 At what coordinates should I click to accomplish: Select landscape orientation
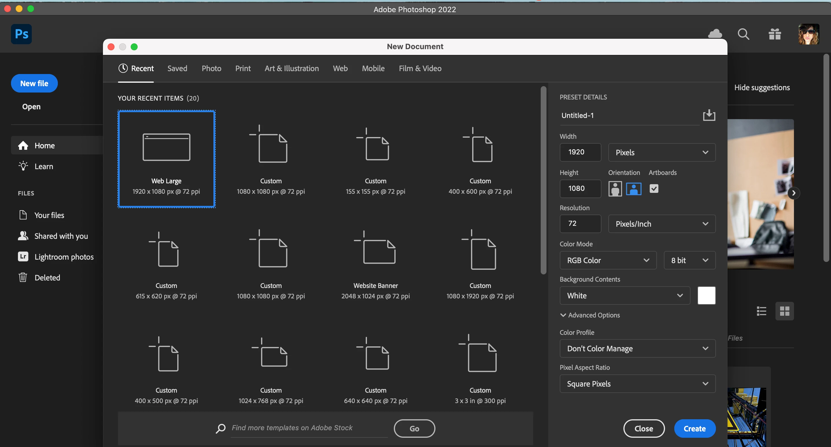click(634, 189)
